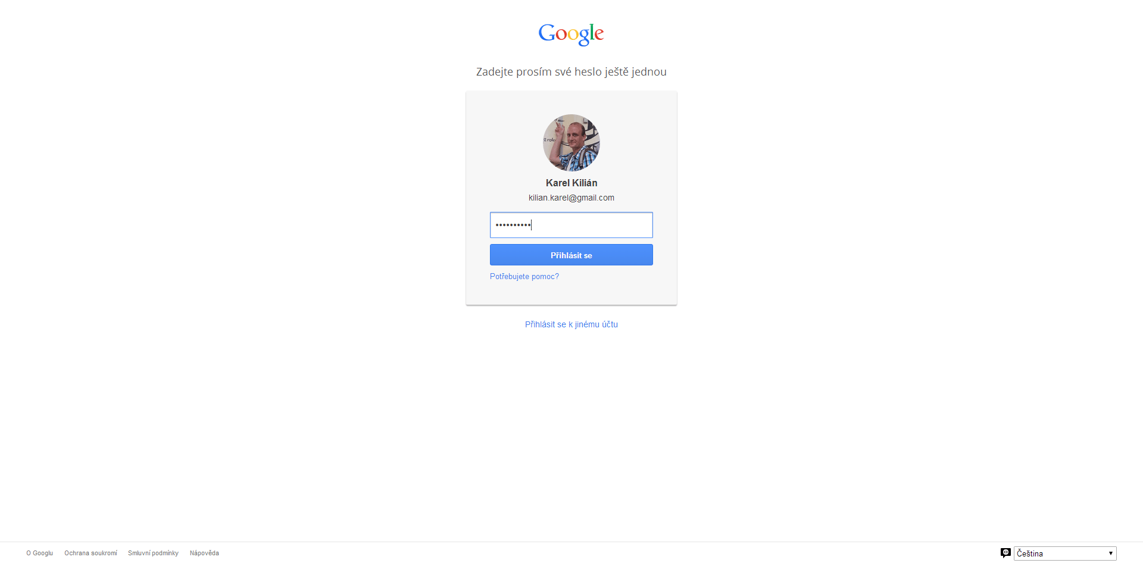Open the O Googlu footer link
This screenshot has width=1143, height=563.
(x=40, y=553)
